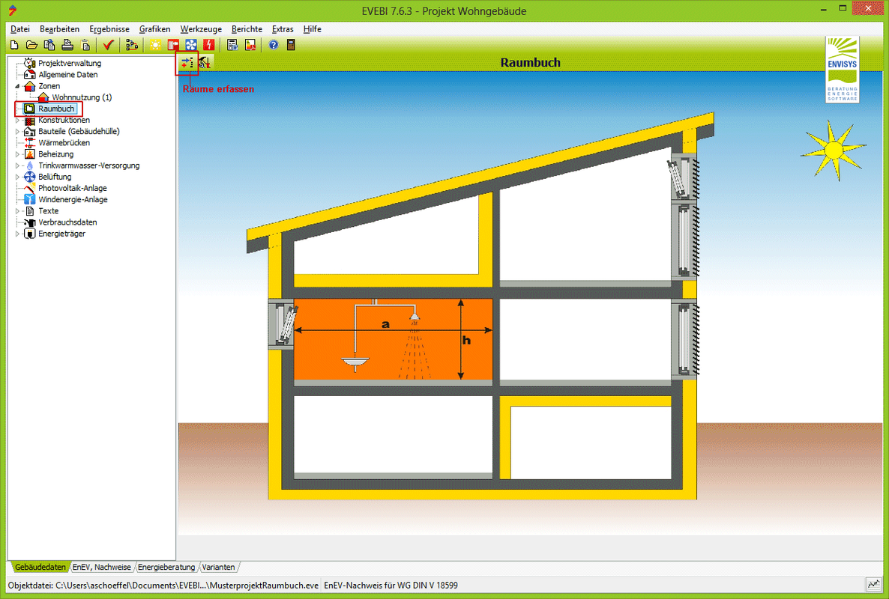The width and height of the screenshot is (889, 599).
Task: Click the PDF report export icon
Action: [x=250, y=45]
